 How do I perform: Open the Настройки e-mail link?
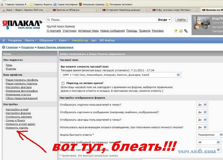point(17,109)
